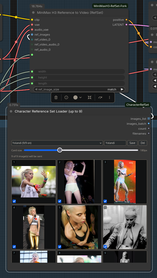Screen dimensions: 157x278
Task: Click the clip input socket
Action: [32, 20]
